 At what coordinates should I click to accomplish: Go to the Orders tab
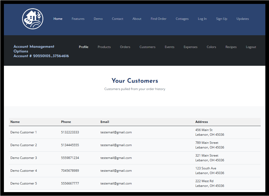point(125,47)
